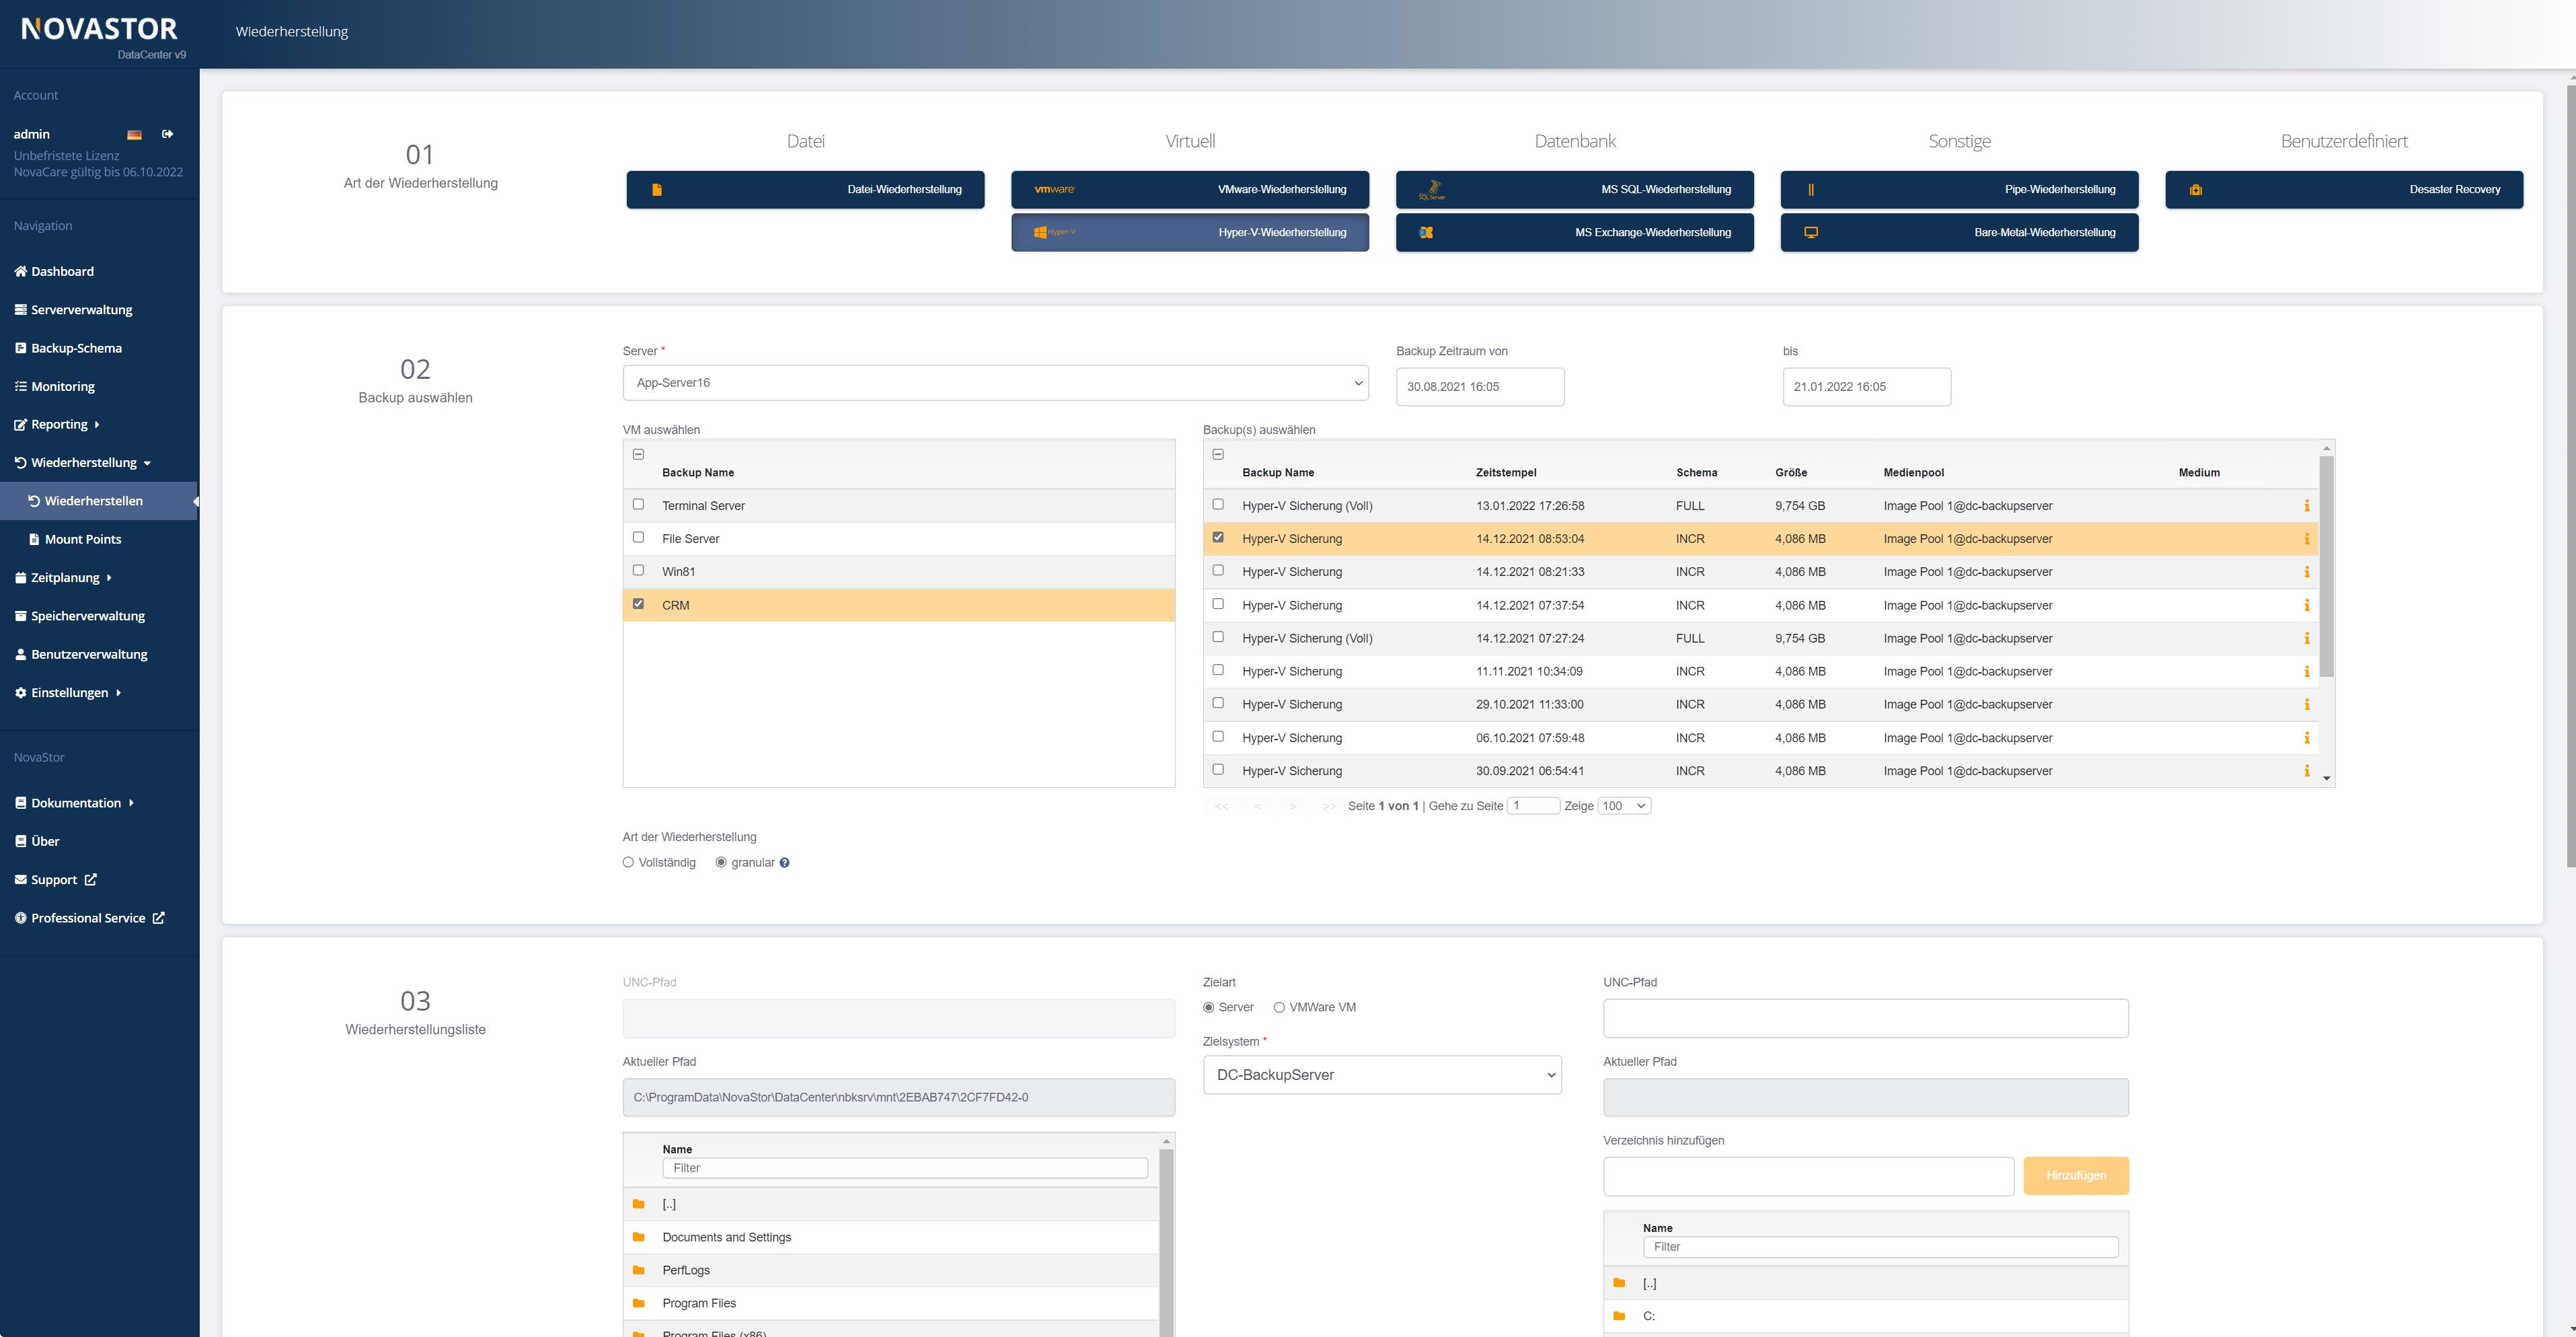Tick the Win81 VM checkbox

638,571
